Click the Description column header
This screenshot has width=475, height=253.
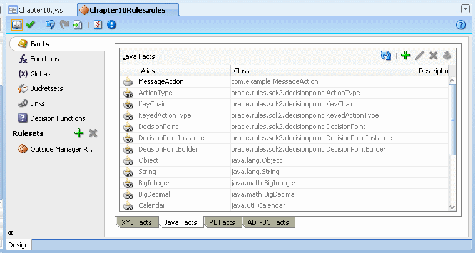(x=432, y=71)
